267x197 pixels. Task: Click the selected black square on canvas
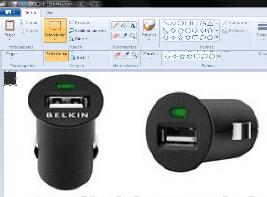click(10, 78)
